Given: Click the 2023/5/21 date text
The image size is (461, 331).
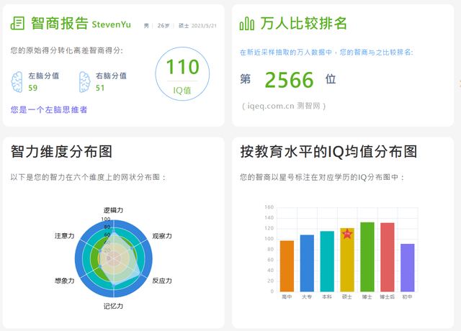Looking at the screenshot, I should pos(204,26).
